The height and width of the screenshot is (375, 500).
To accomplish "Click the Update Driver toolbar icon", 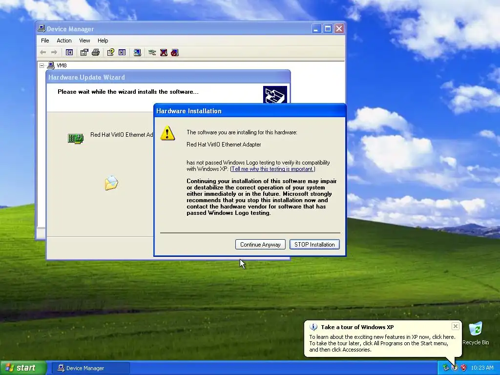I will coord(152,52).
